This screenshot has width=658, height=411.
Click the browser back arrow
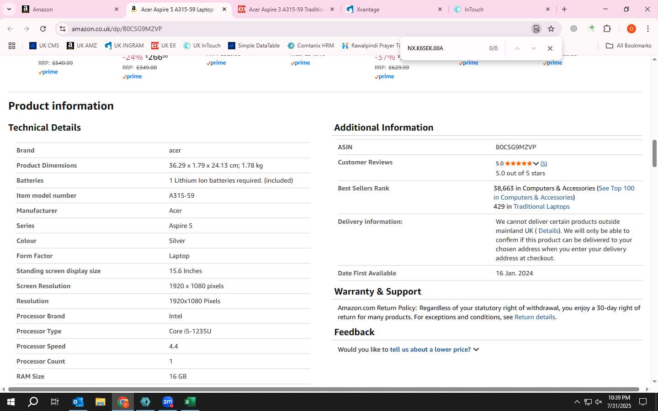coord(10,29)
